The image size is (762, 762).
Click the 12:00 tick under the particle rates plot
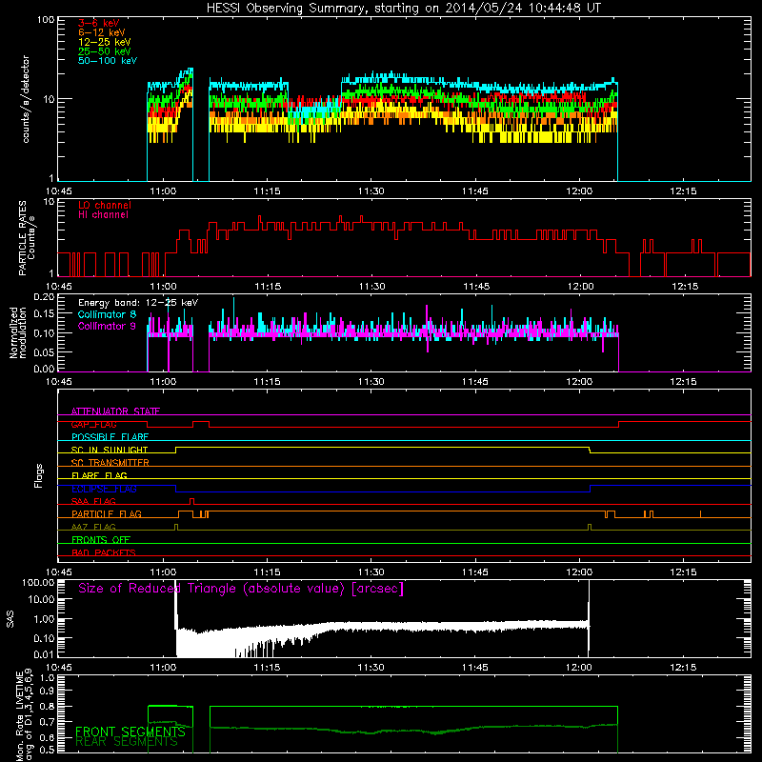[580, 287]
